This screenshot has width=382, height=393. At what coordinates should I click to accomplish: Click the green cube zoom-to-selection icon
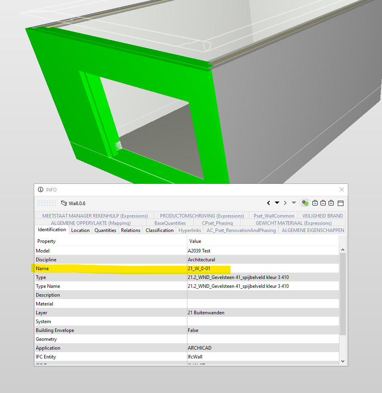pos(305,203)
